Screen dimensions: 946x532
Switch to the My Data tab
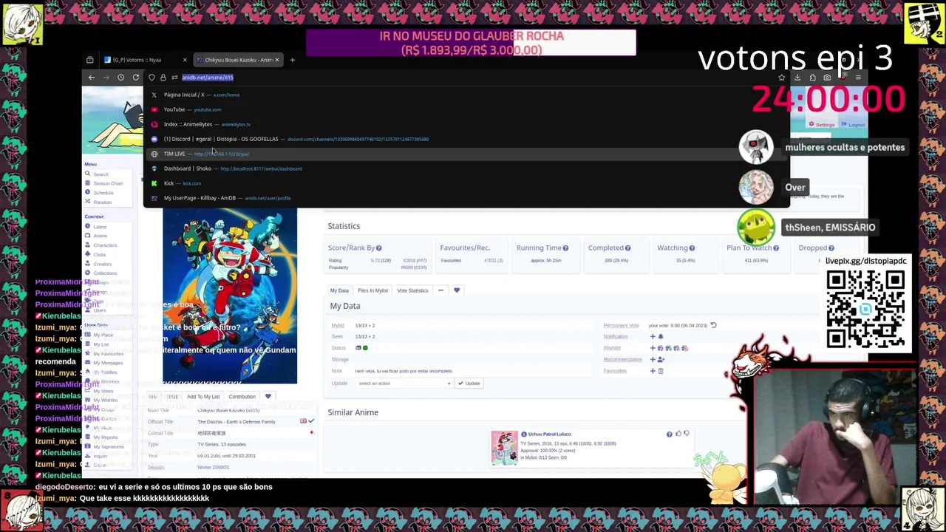click(x=339, y=290)
